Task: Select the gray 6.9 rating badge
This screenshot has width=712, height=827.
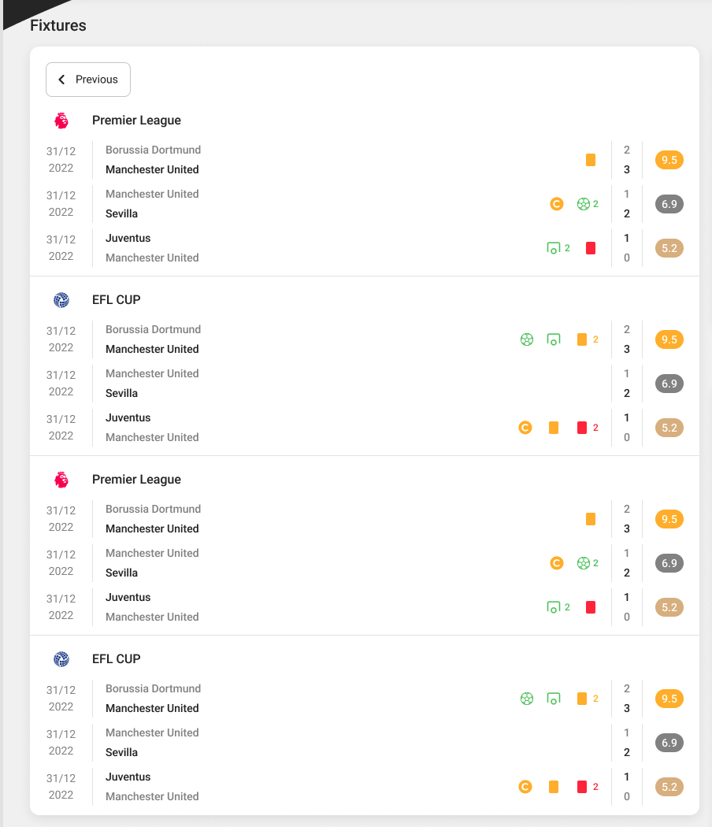Action: click(x=669, y=204)
